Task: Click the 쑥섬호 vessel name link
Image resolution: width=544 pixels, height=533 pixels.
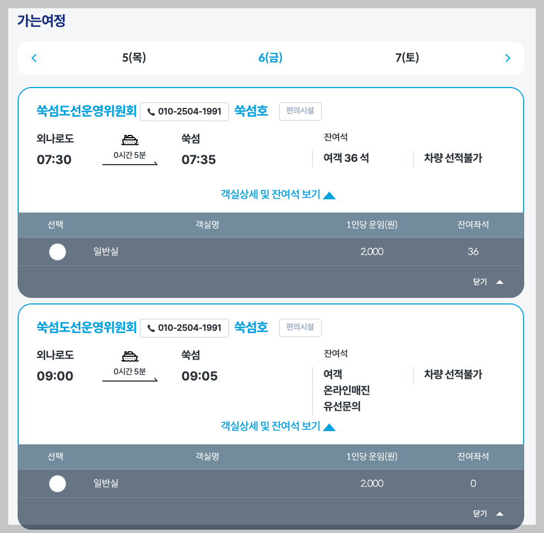Action: click(x=251, y=111)
